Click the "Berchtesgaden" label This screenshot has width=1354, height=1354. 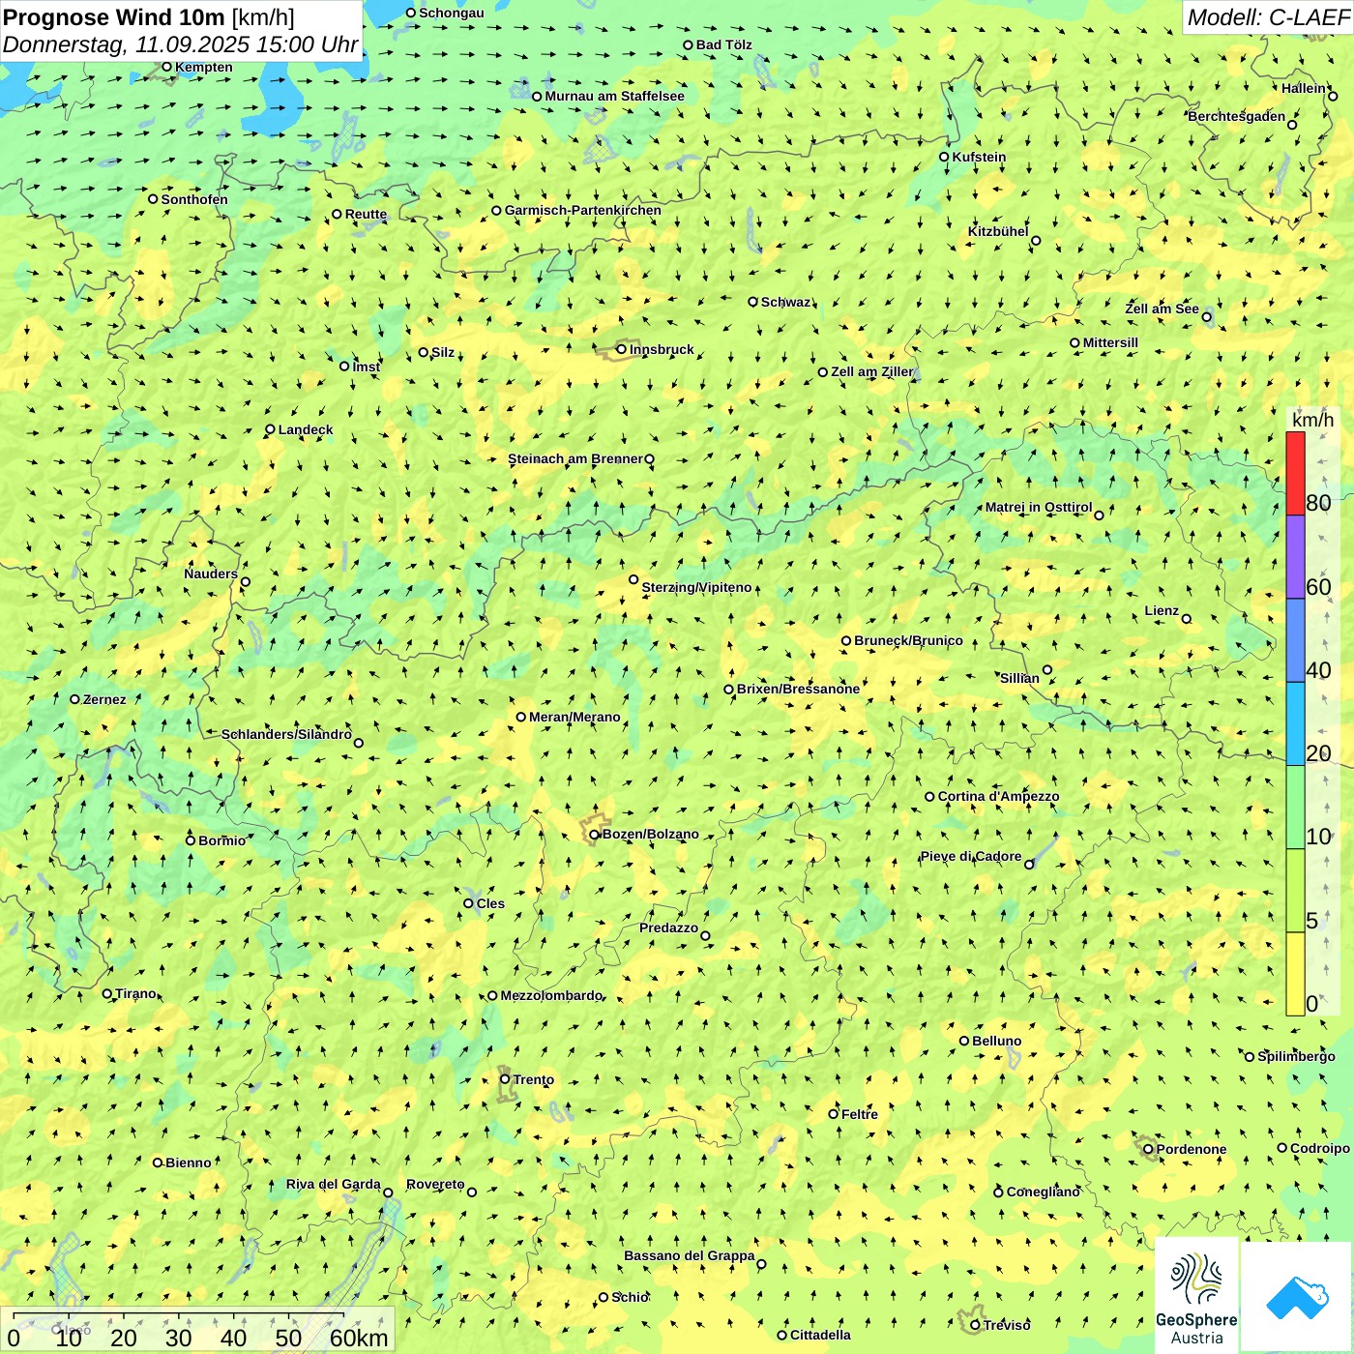click(x=1237, y=116)
